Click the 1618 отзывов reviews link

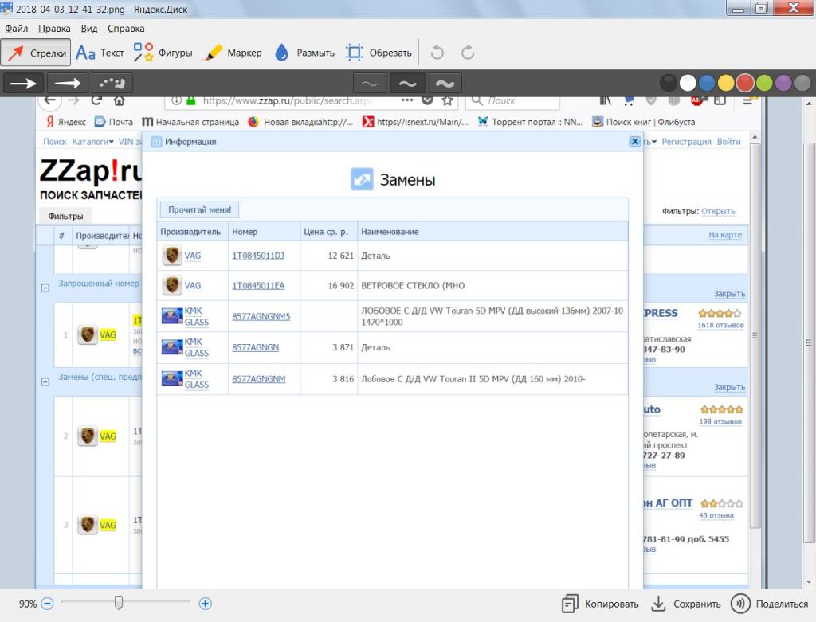[x=720, y=325]
